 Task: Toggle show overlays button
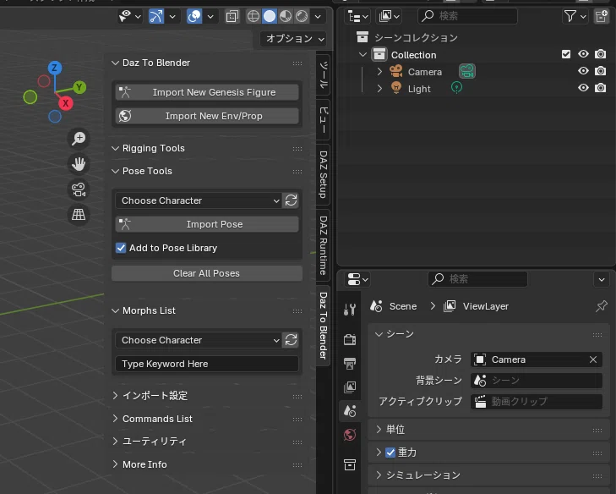pyautogui.click(x=194, y=16)
